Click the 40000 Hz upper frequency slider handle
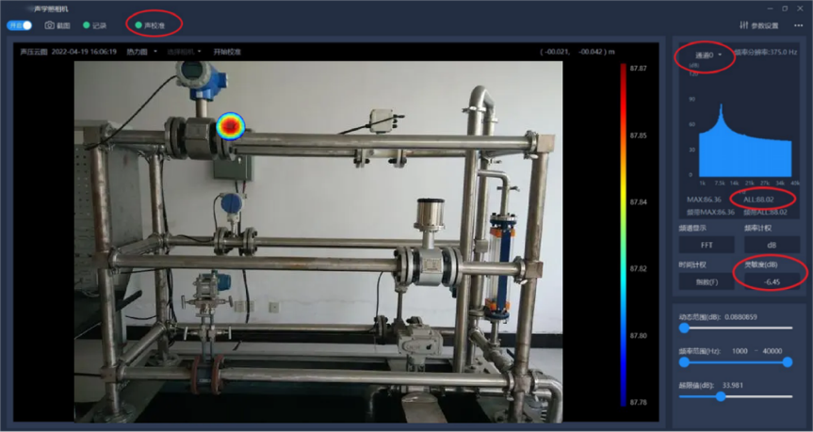The height and width of the screenshot is (432, 813). [788, 362]
